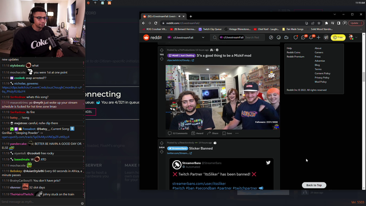Image resolution: width=366 pixels, height=206 pixels.
Task: Open the Reddit user profile dropdown
Action: coord(353,37)
